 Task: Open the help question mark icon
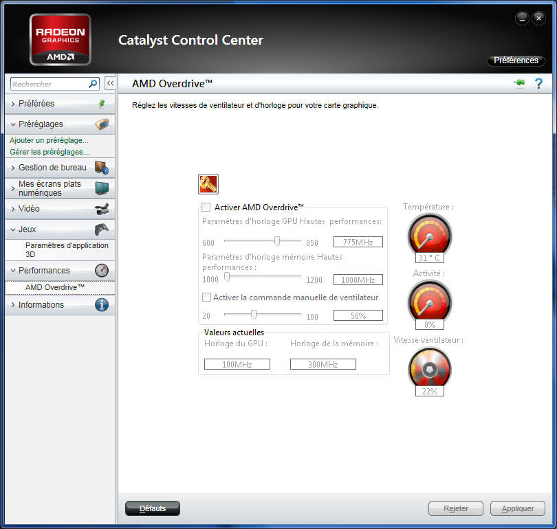click(x=538, y=83)
